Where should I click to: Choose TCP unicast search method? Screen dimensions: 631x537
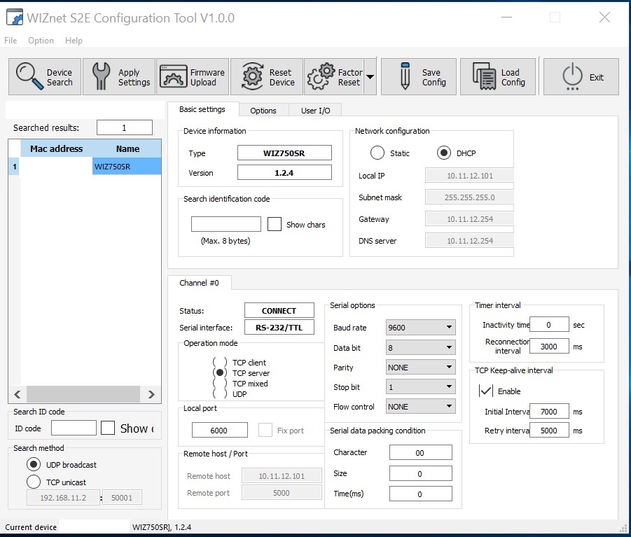tap(34, 482)
